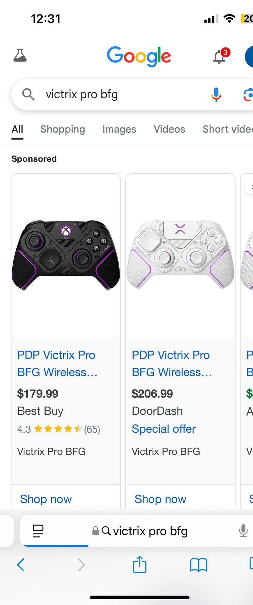The image size is (253, 605).
Task: Open Google Labs via the flask icon
Action: pos(20,55)
